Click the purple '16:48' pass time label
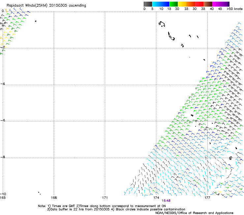The width and height of the screenshot is (244, 215). pyautogui.click(x=166, y=201)
